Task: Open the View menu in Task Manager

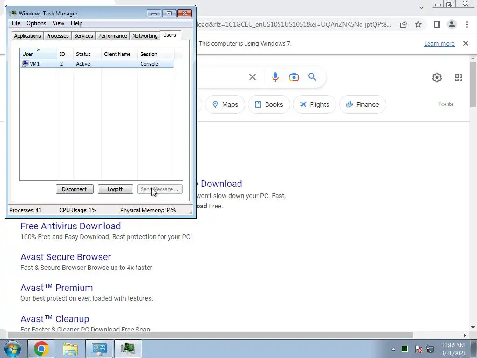Action: (x=58, y=23)
